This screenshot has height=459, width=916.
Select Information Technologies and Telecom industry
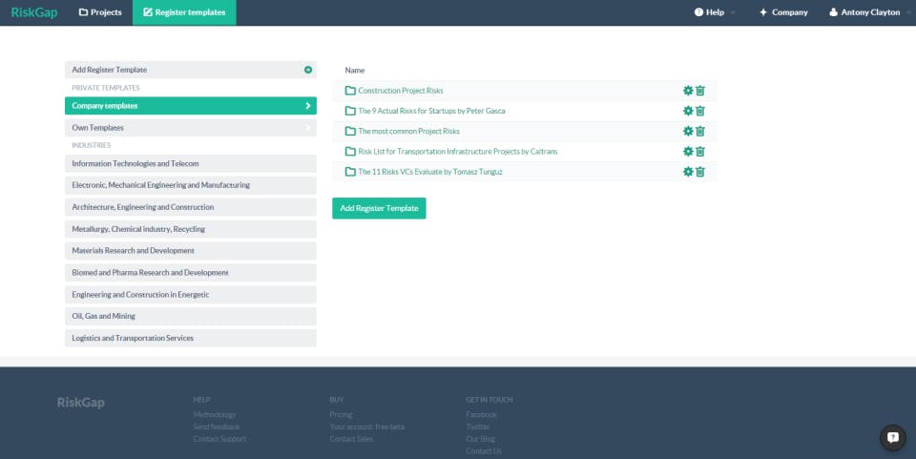point(191,163)
